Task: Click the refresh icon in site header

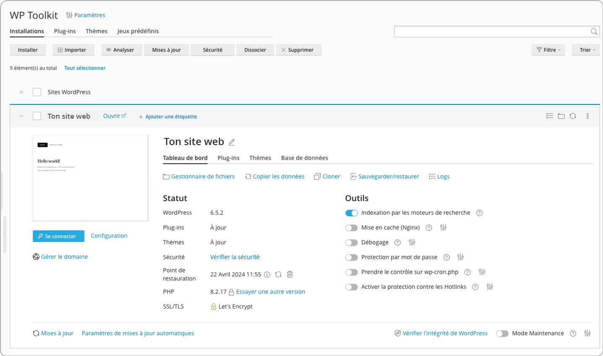Action: [573, 116]
